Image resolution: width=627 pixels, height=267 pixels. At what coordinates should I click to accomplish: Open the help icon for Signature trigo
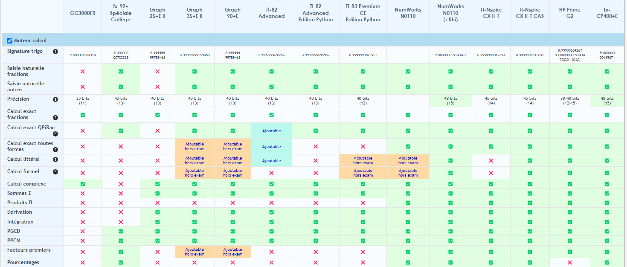point(55,52)
